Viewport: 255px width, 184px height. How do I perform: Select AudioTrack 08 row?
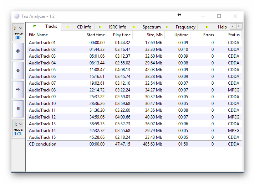[x=42, y=90]
